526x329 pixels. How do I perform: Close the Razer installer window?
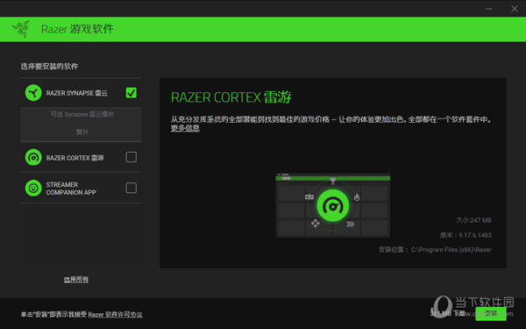(515, 9)
